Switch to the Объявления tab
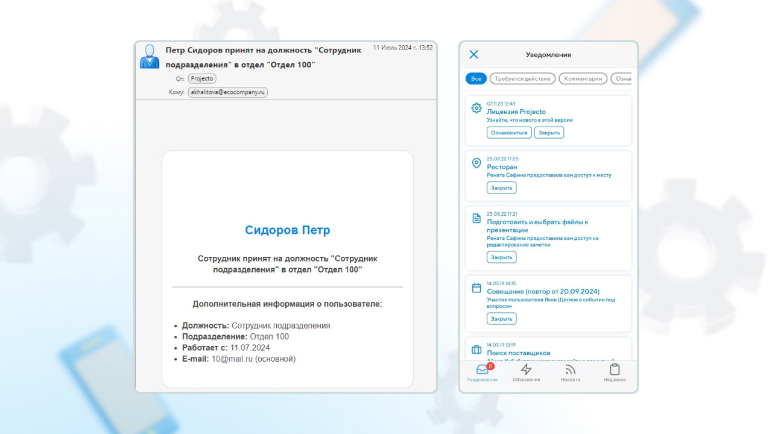 click(526, 370)
